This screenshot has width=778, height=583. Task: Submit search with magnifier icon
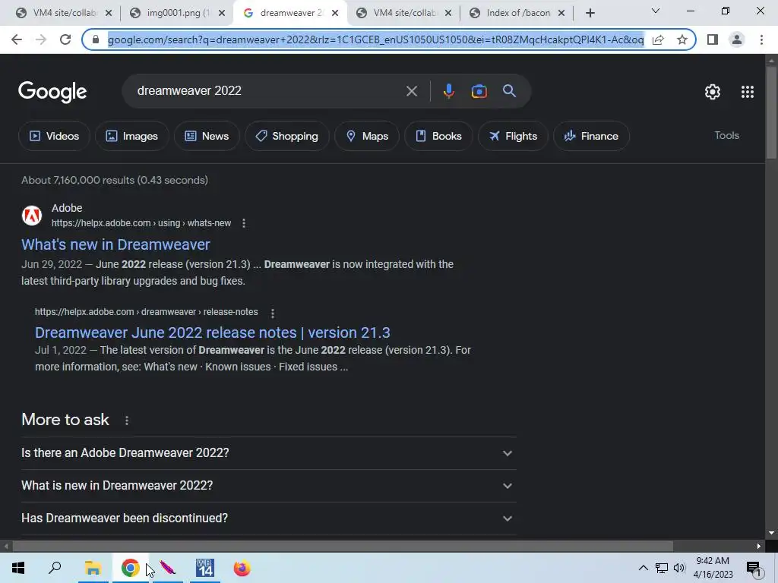click(509, 91)
